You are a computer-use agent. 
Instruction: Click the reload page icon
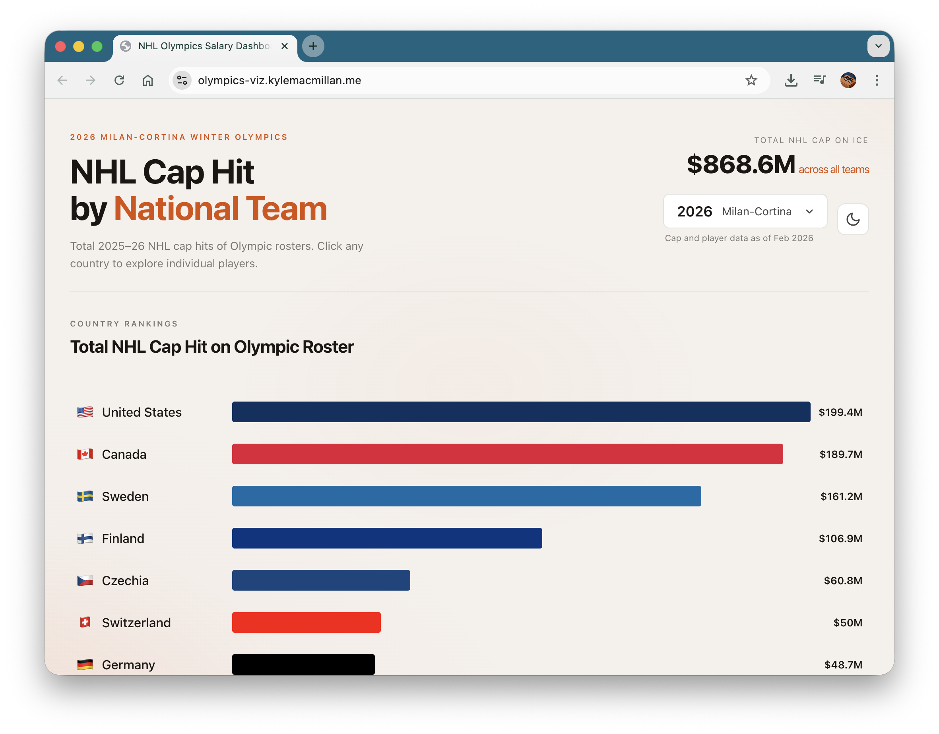click(x=120, y=80)
